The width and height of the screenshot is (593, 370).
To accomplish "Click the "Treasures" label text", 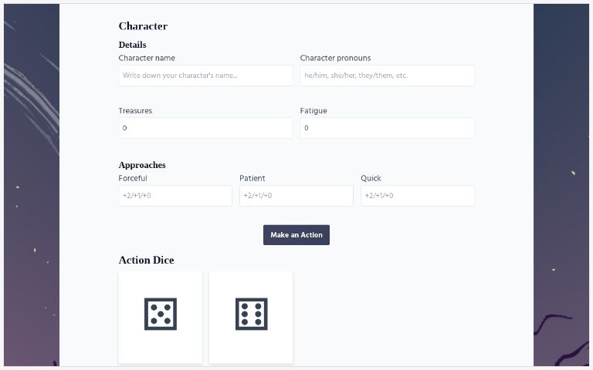I will [135, 110].
